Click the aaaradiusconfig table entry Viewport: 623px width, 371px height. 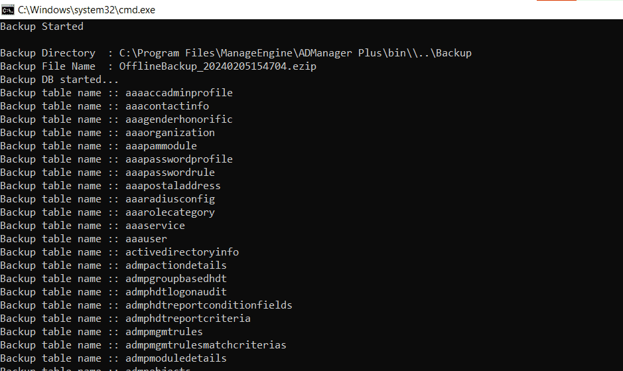click(170, 199)
